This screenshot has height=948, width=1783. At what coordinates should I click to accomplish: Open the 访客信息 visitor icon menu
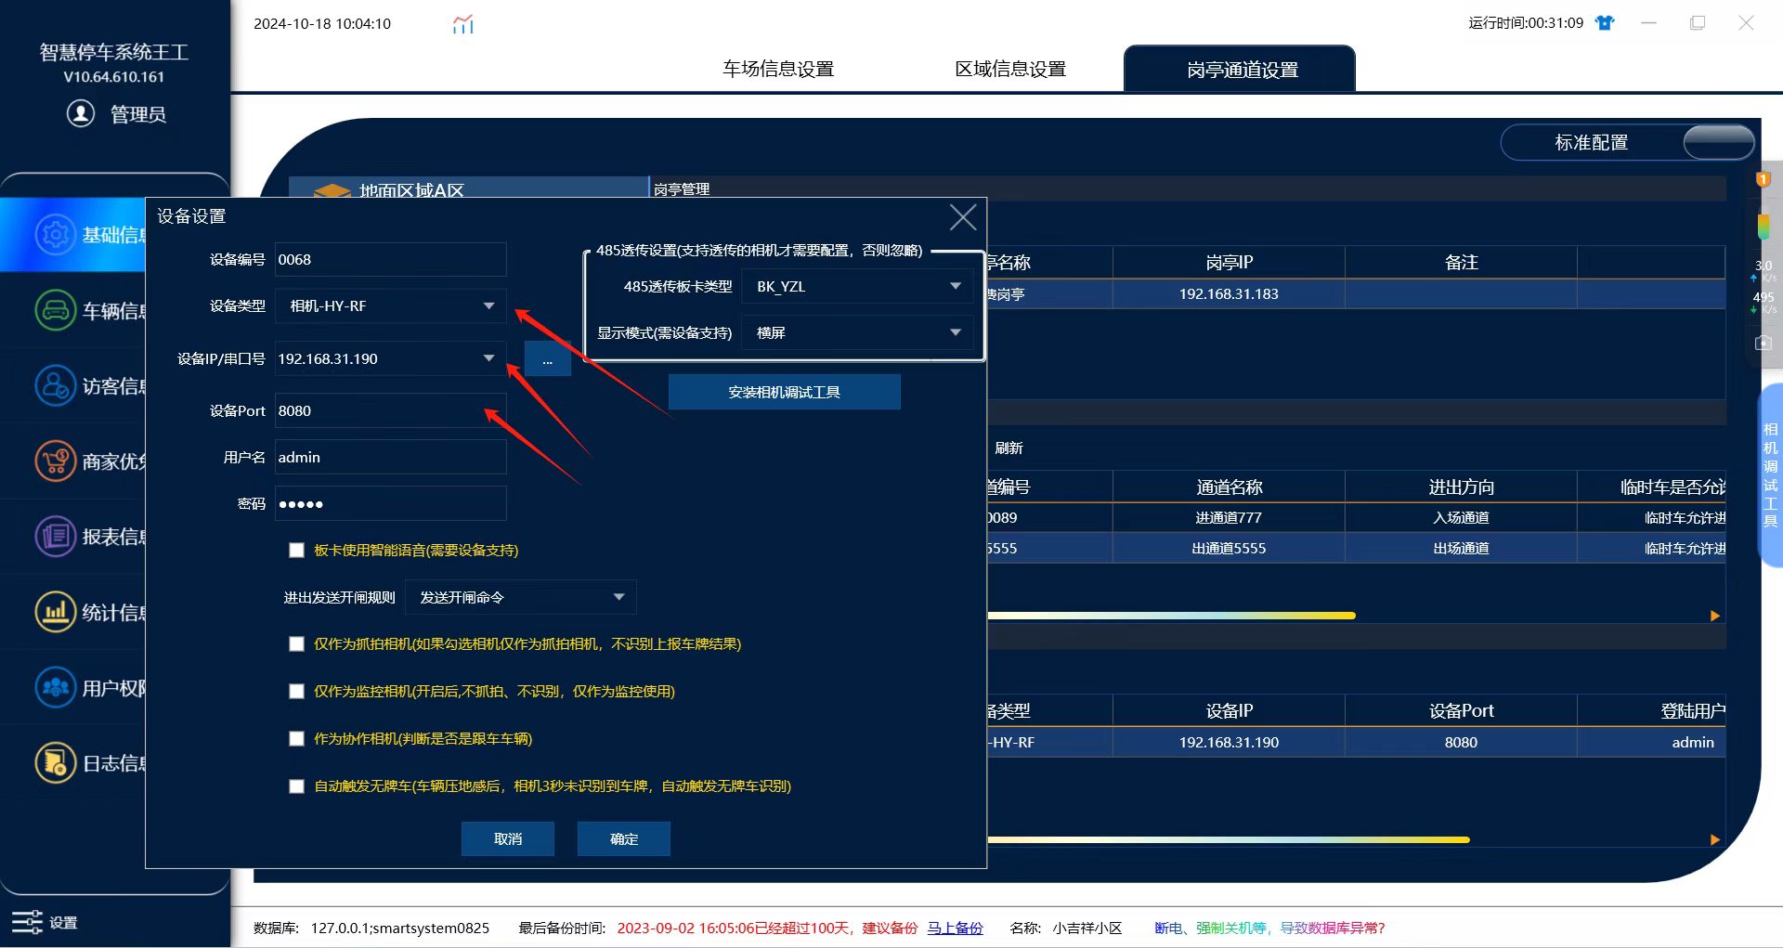56,385
